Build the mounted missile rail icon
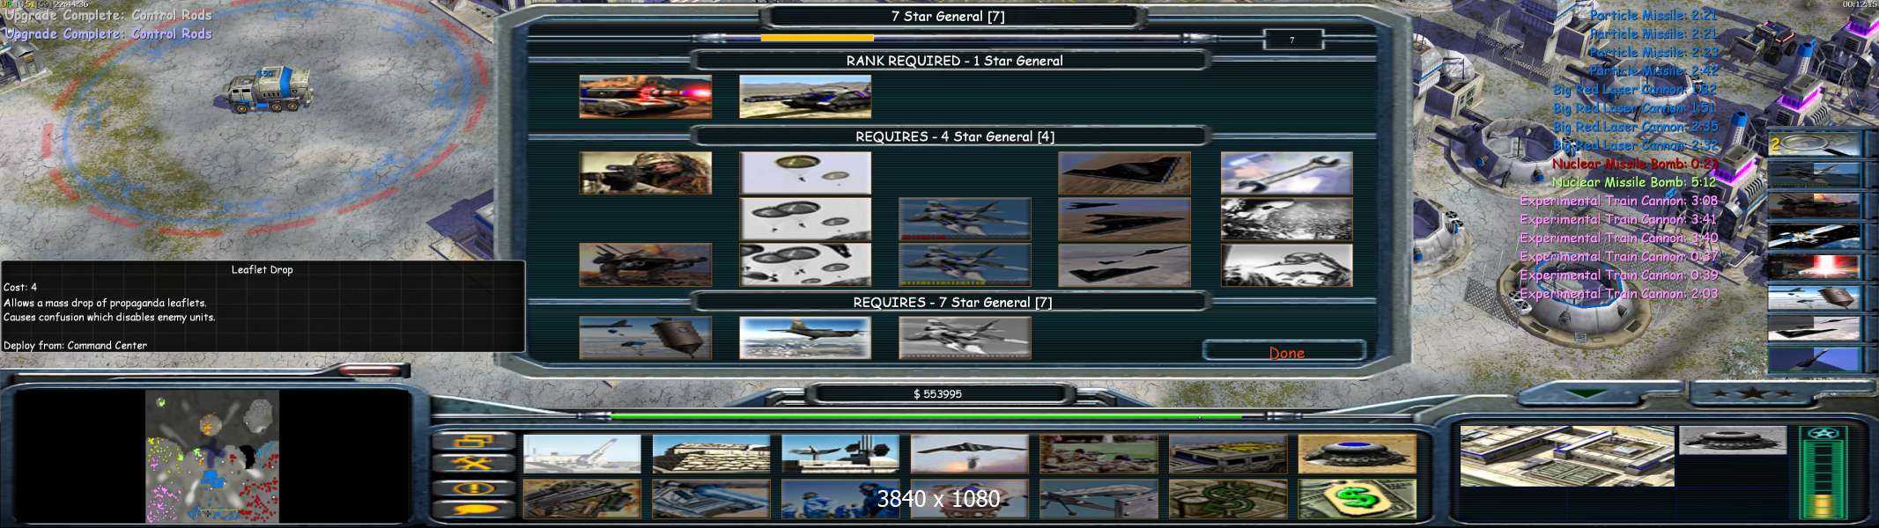 tap(1099, 499)
